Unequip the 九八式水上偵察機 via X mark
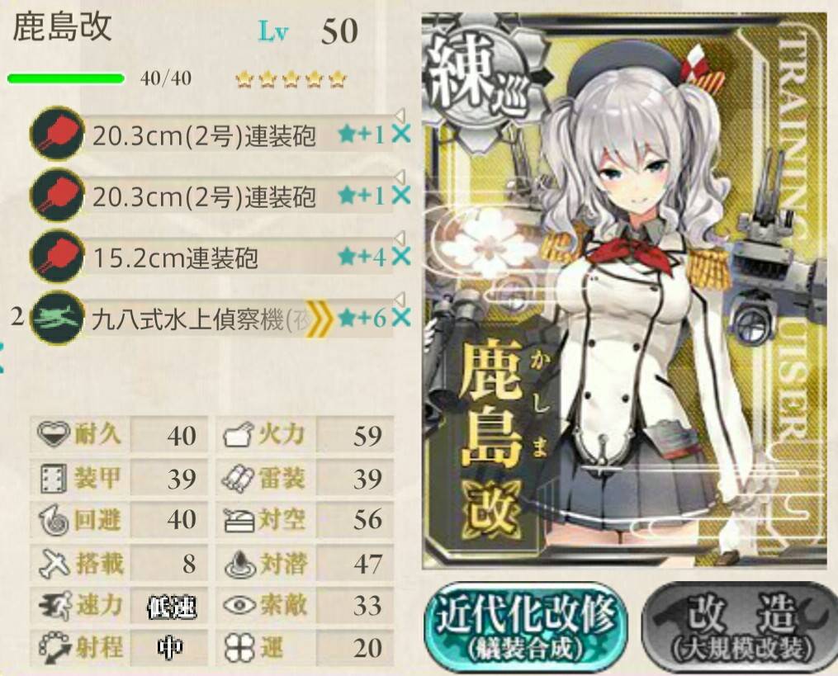 tap(400, 318)
